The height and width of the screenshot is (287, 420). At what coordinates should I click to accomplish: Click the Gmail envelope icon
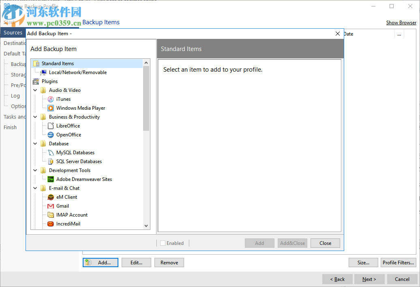pyautogui.click(x=51, y=206)
